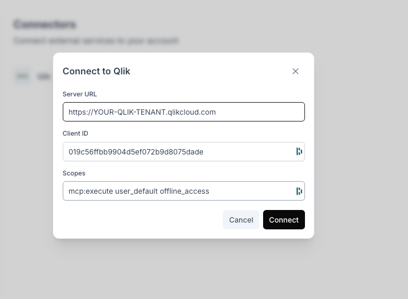
Task: Click the blurred Qlik connector logo behind dialog
Action: coord(22,76)
